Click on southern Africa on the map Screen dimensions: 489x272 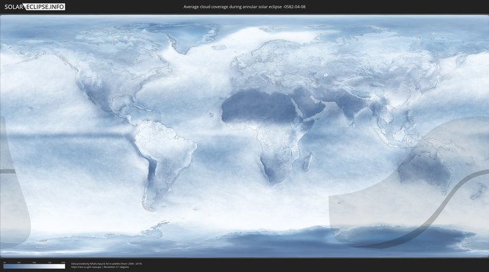(x=273, y=167)
